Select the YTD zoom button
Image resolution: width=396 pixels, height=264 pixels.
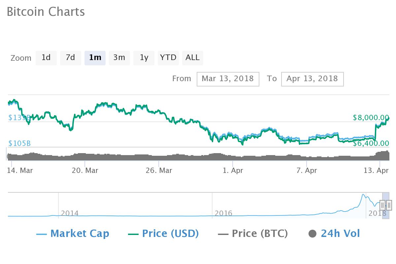168,58
